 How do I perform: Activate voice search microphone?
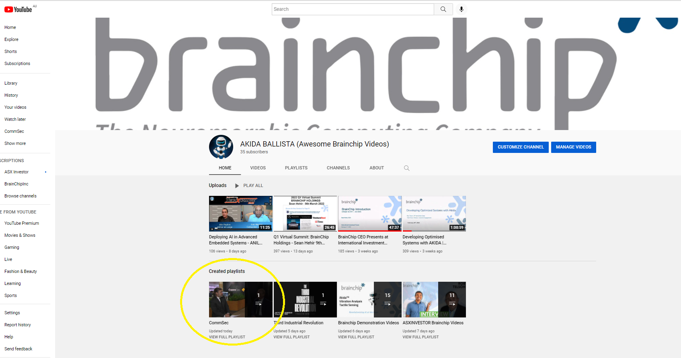461,9
